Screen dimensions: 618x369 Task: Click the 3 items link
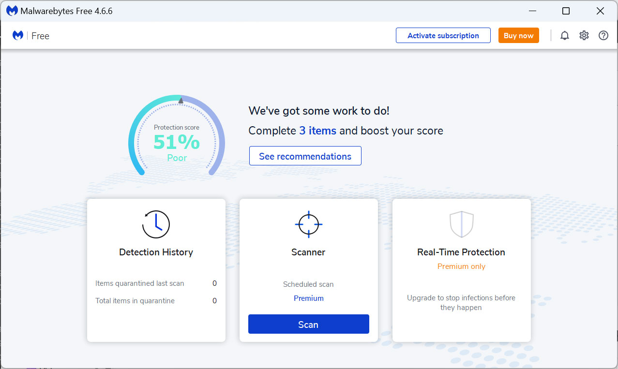[318, 131]
